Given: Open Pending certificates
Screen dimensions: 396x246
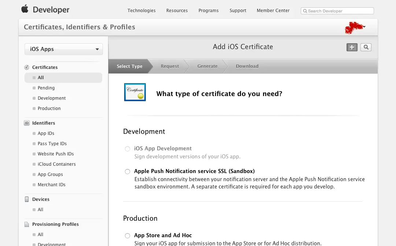Looking at the screenshot, I should (x=46, y=88).
